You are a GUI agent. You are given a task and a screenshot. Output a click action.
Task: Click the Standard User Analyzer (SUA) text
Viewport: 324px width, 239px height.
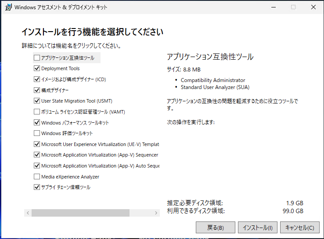[x=215, y=87]
